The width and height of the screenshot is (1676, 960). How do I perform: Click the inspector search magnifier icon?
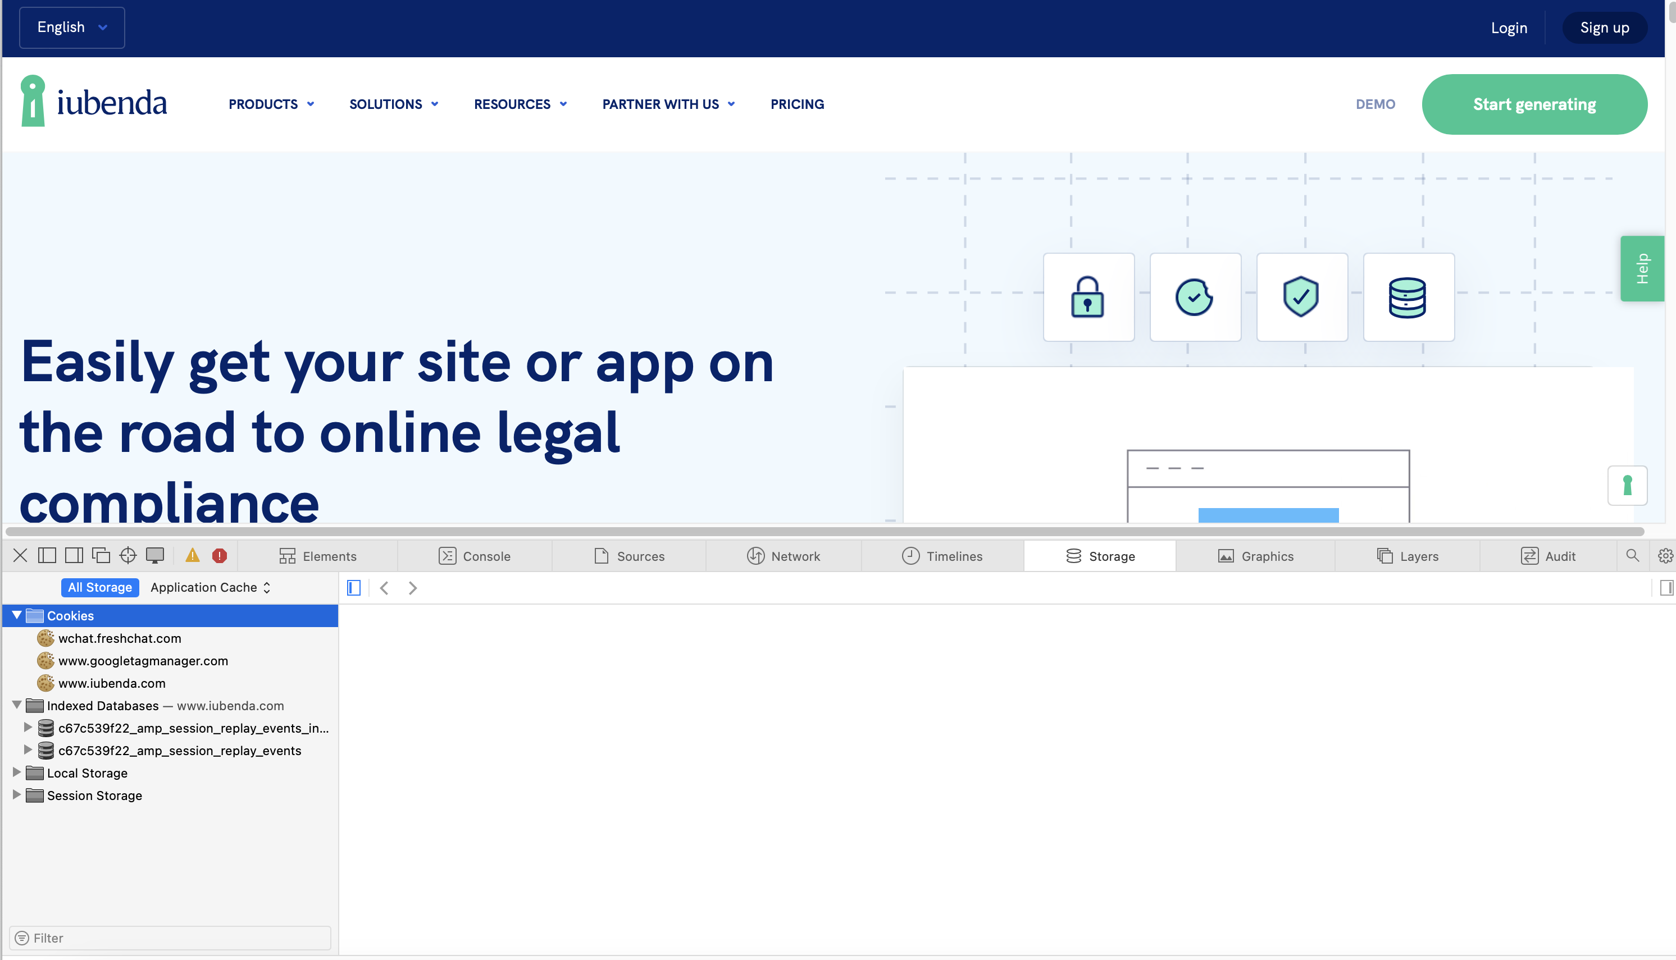pyautogui.click(x=1632, y=556)
